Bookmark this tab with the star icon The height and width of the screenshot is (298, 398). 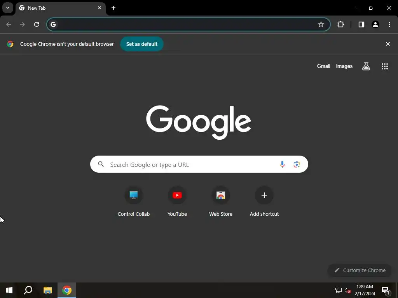point(321,24)
